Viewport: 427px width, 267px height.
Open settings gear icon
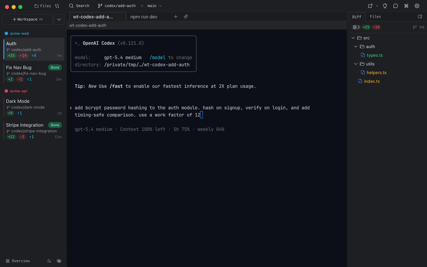click(417, 6)
